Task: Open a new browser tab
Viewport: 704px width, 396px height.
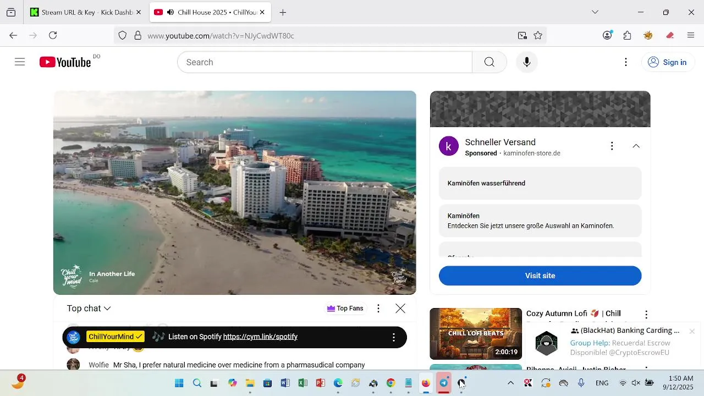Action: 282,12
